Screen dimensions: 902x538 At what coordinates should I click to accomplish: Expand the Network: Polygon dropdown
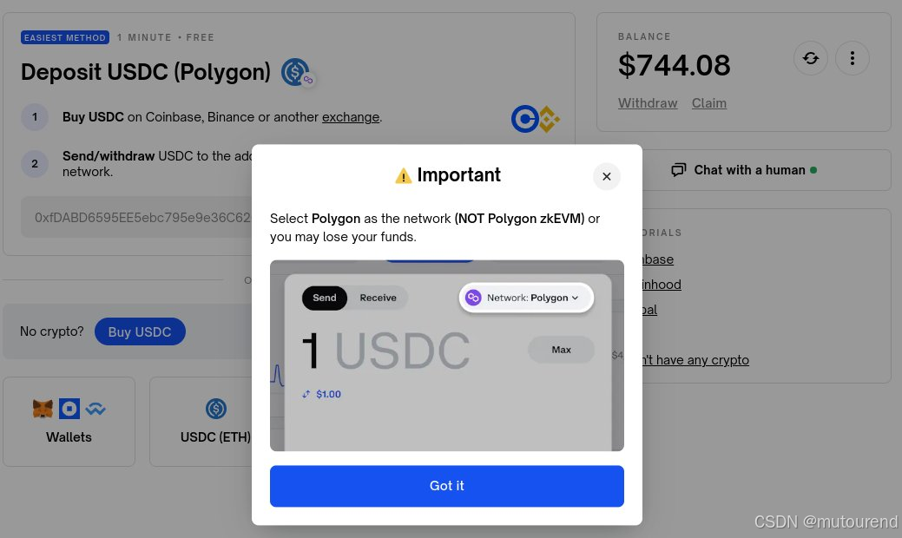click(x=526, y=298)
